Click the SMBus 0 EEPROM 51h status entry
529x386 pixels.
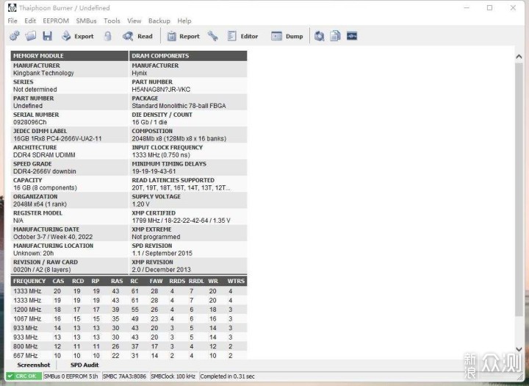[71, 376]
